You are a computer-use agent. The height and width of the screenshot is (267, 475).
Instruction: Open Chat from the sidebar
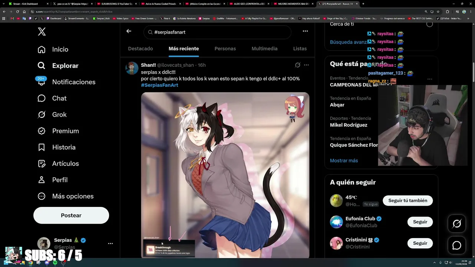[x=52, y=98]
